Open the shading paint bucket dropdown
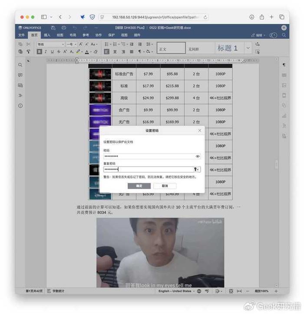 [x=149, y=52]
